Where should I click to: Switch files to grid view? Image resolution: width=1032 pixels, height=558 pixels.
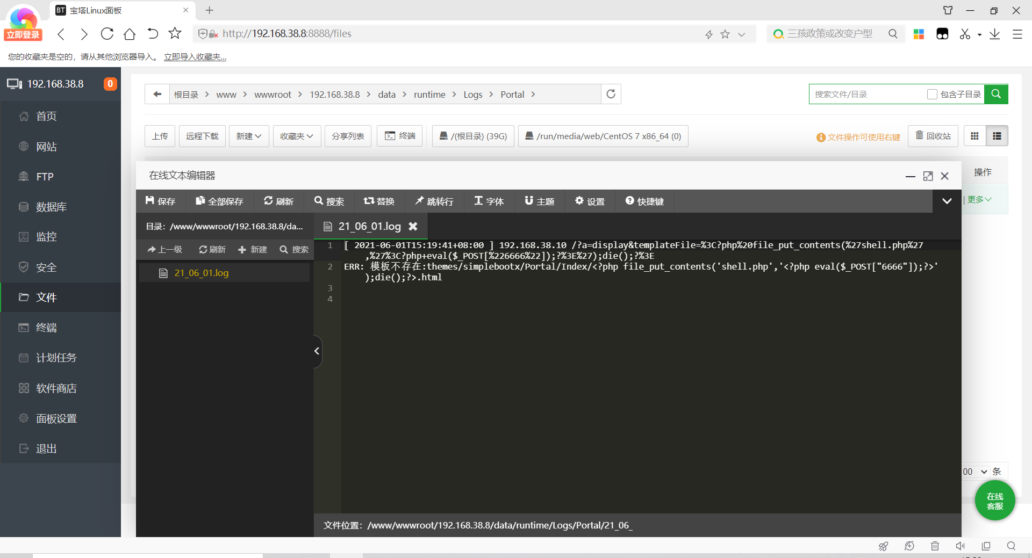(974, 136)
